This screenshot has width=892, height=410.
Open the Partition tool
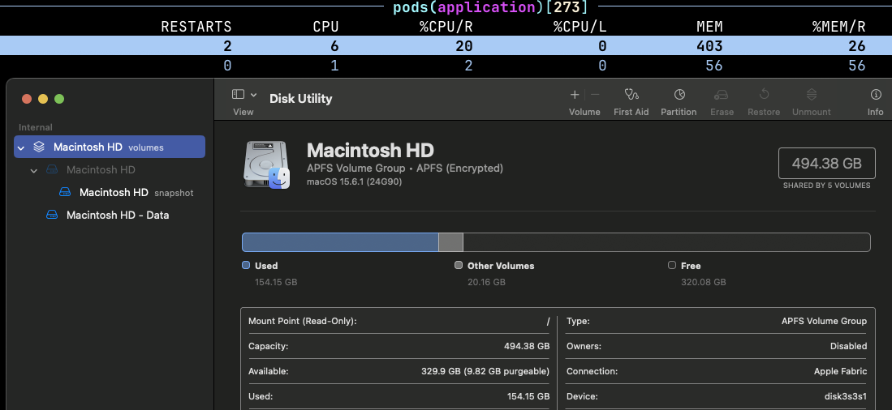(x=679, y=95)
